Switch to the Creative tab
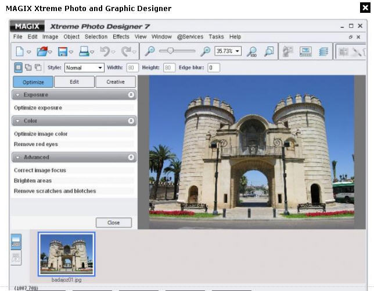The image size is (374, 291). click(116, 82)
